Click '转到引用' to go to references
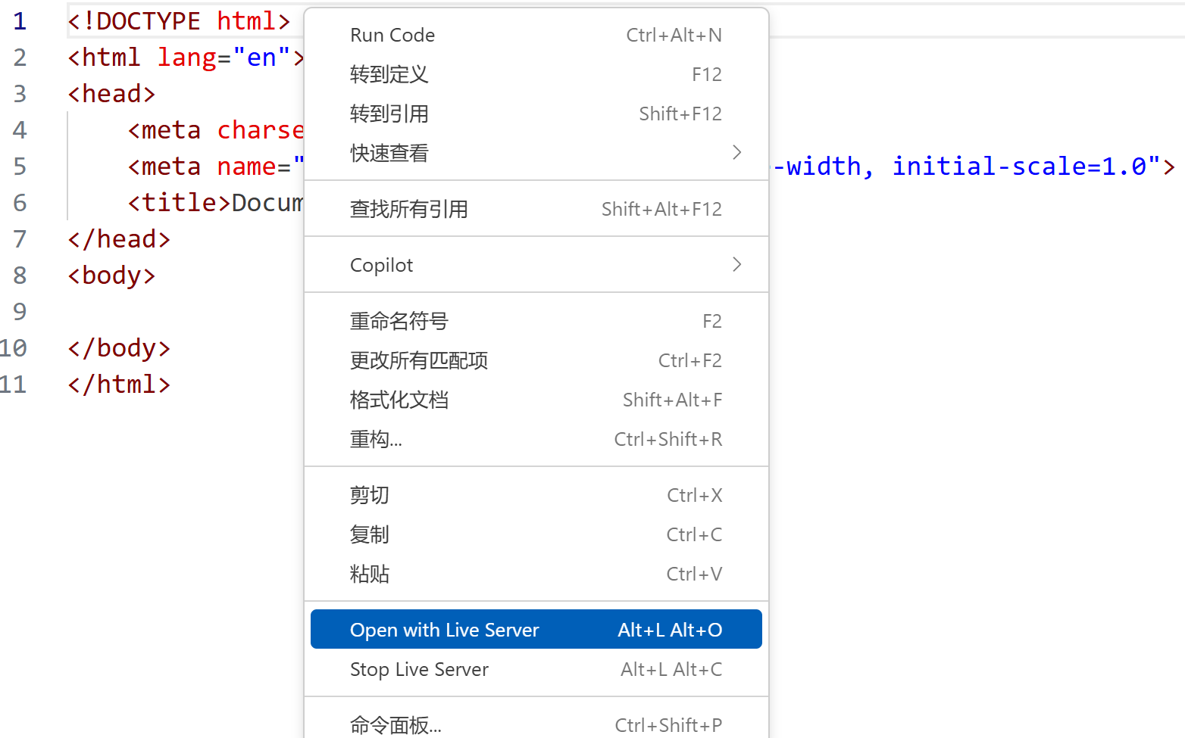This screenshot has height=738, width=1185. point(389,114)
